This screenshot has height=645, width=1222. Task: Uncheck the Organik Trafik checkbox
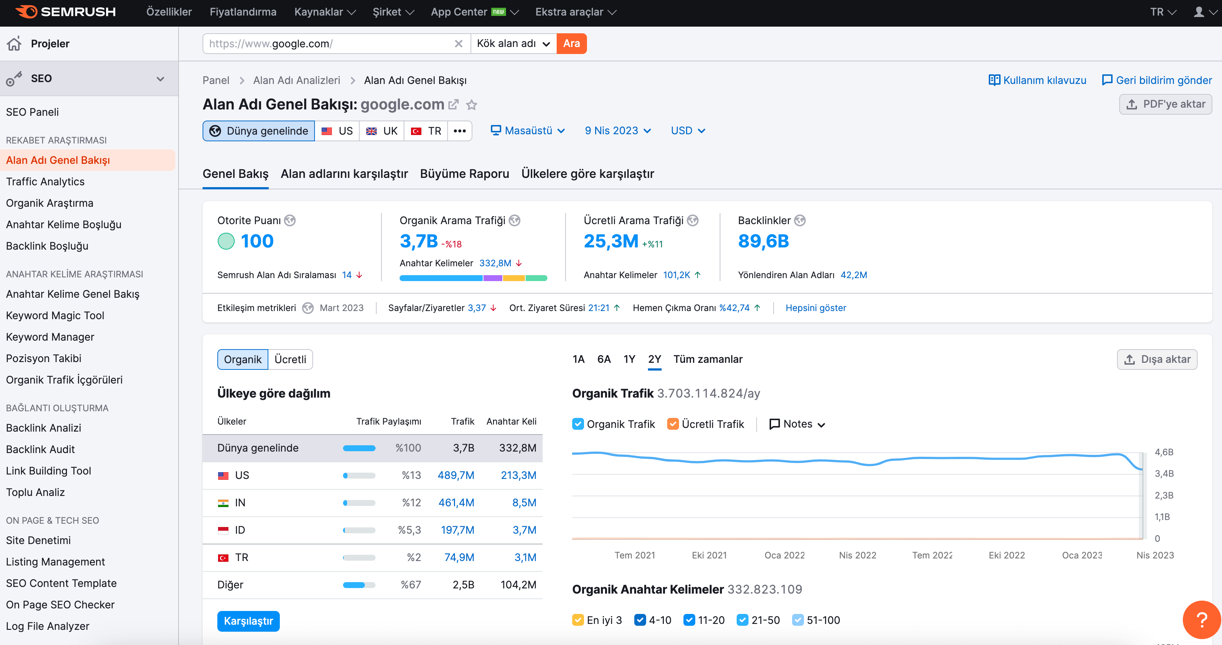coord(578,424)
